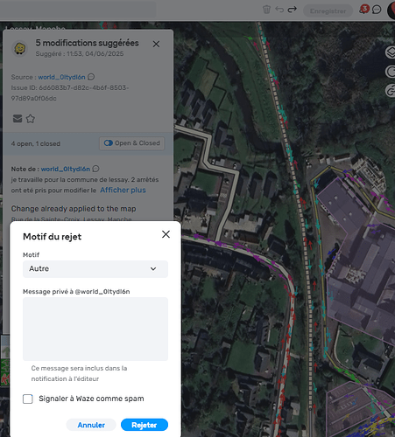The height and width of the screenshot is (437, 395).
Task: Click the trash delete icon in top toolbar
Action: tap(266, 10)
